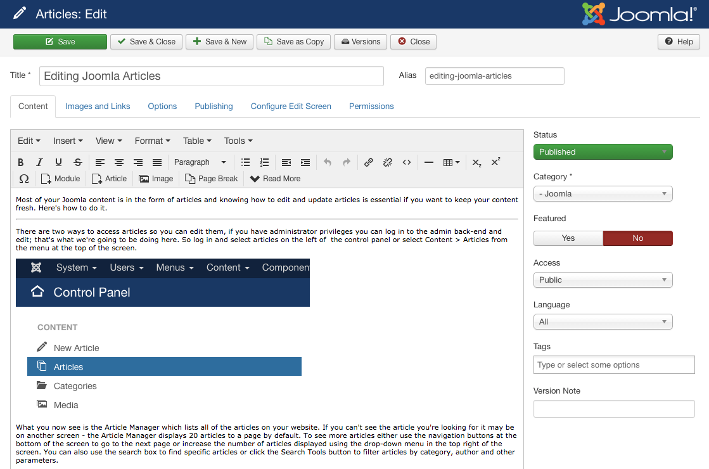
Task: Switch to the Options tab
Action: click(162, 106)
